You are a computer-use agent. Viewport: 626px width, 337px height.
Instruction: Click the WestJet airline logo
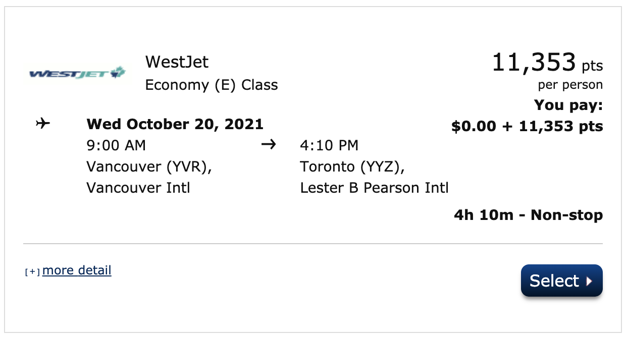click(x=77, y=74)
